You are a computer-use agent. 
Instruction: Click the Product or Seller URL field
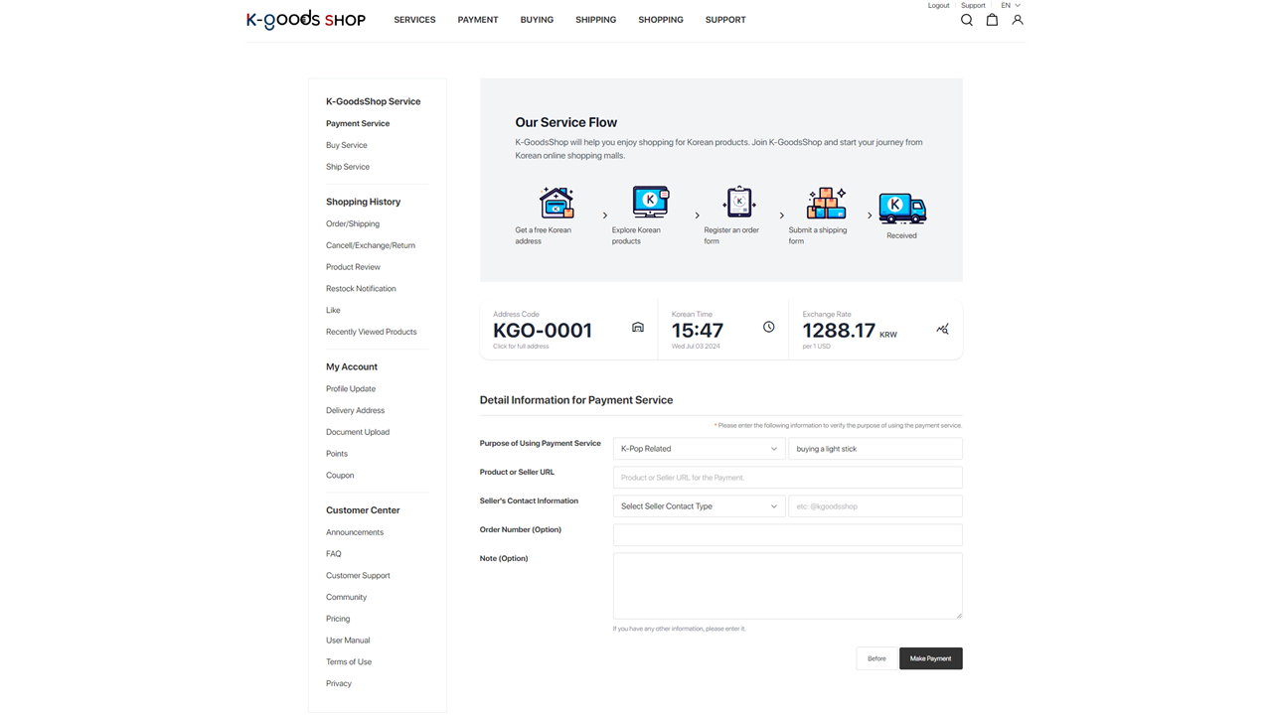[787, 478]
